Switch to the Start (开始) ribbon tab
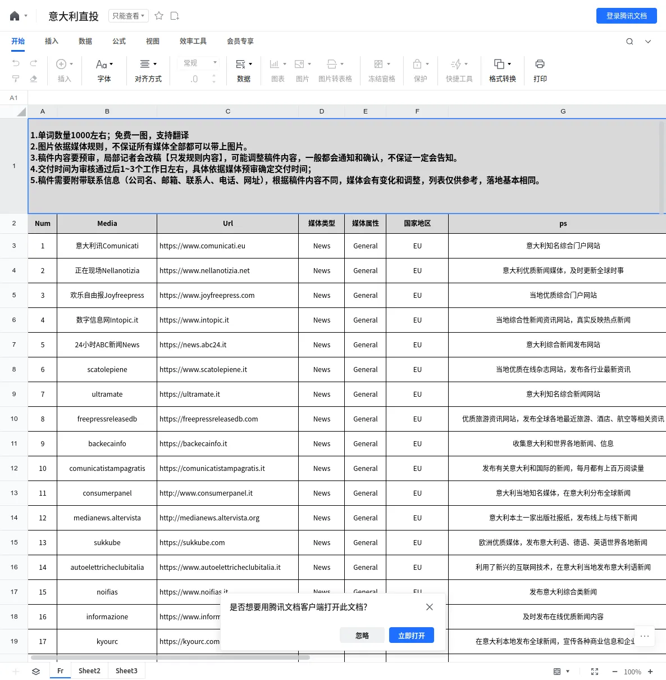The height and width of the screenshot is (680, 666). coord(18,41)
